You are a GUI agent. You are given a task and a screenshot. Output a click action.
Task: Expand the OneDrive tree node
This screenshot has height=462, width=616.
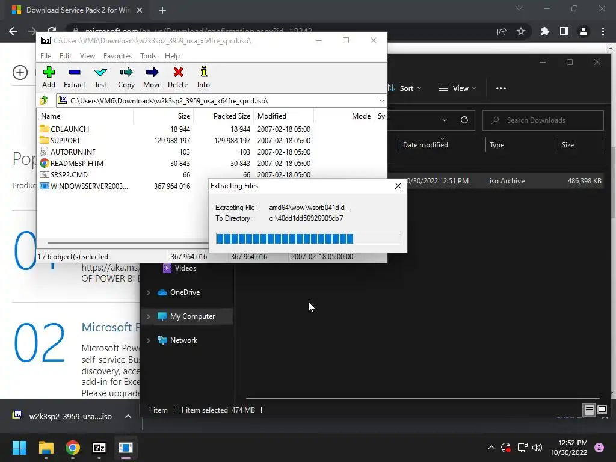coord(149,292)
